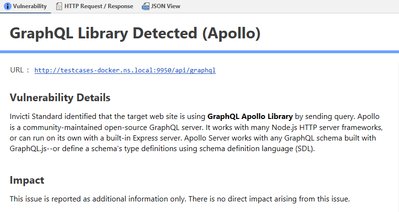Image resolution: width=399 pixels, height=212 pixels.
Task: Click the blue info icon on Vulnerability tab
Action: pos(7,6)
